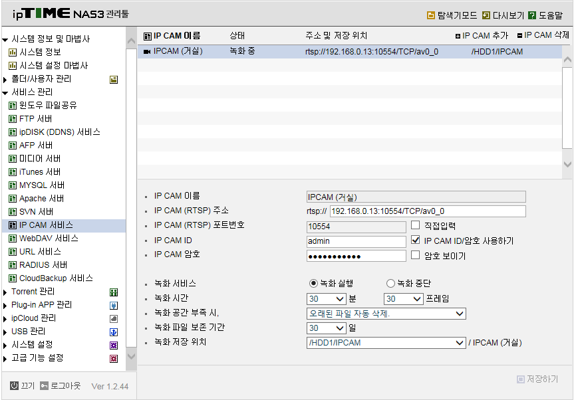Image resolution: width=574 pixels, height=400 pixels.
Task: Select the 녹화 중 status of IPCAM (거실)
Action: coord(242,51)
